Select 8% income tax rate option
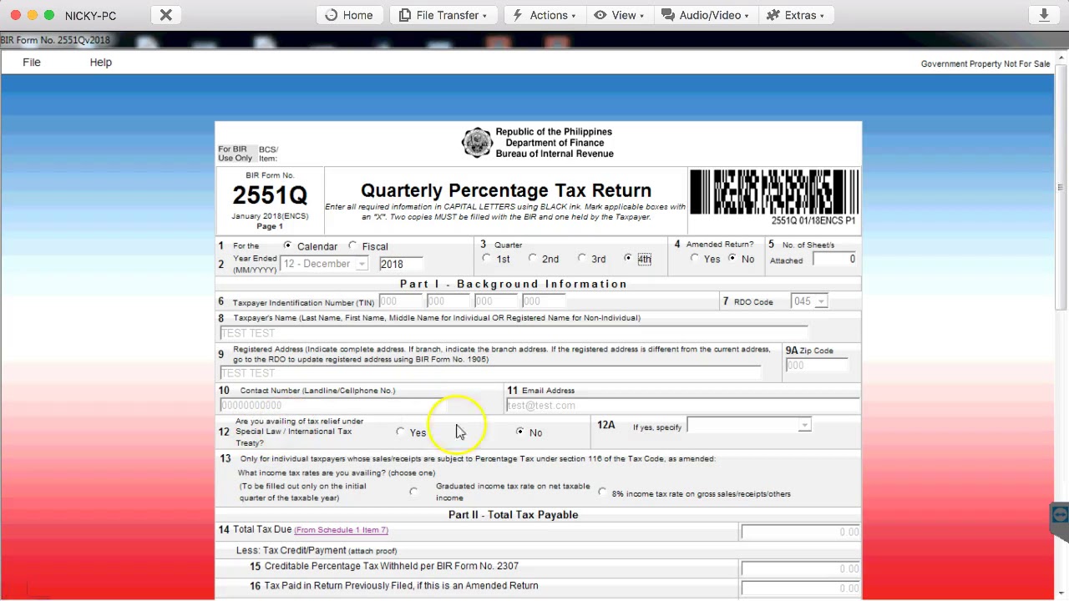 602,492
